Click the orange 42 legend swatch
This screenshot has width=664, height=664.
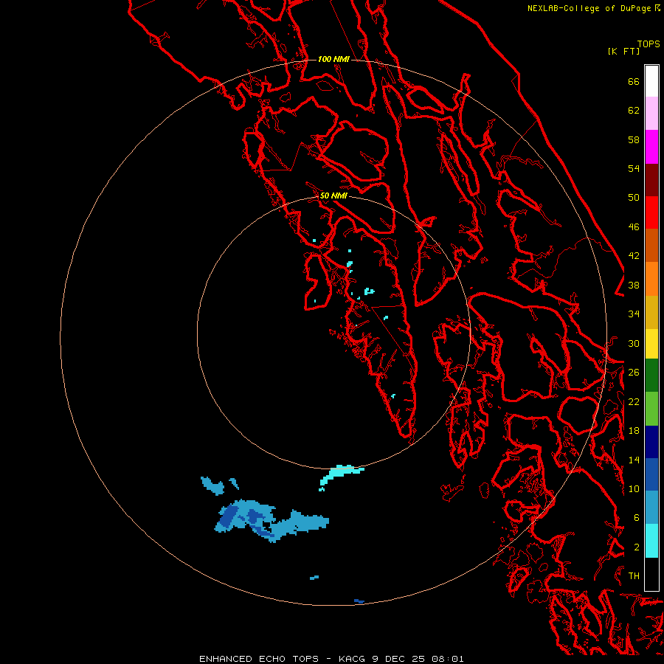tap(651, 279)
